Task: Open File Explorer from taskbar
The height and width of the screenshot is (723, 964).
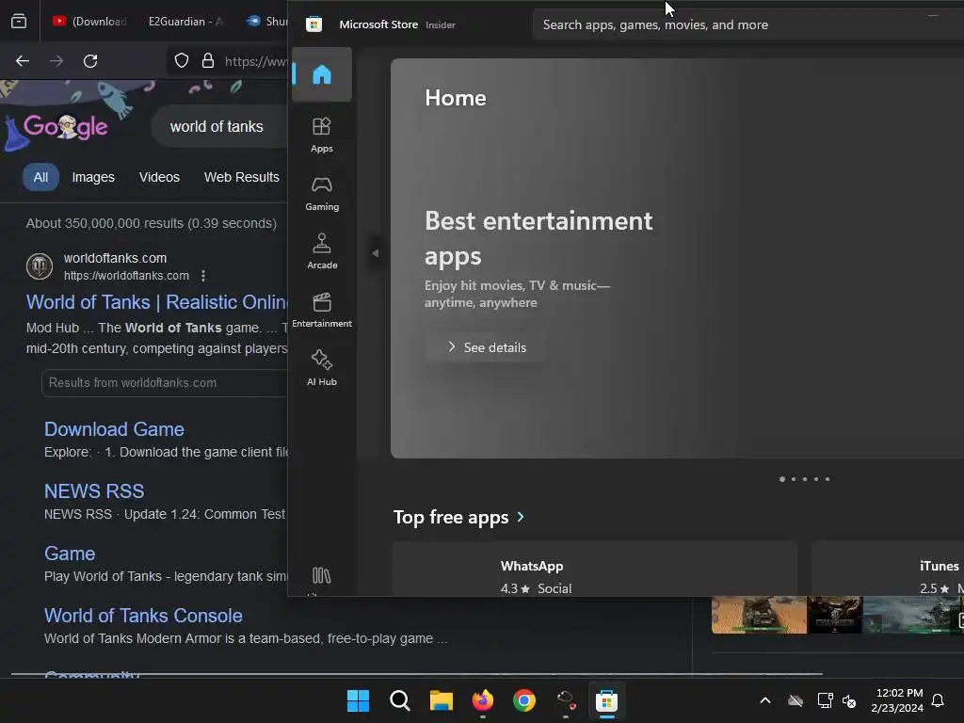Action: pos(441,700)
